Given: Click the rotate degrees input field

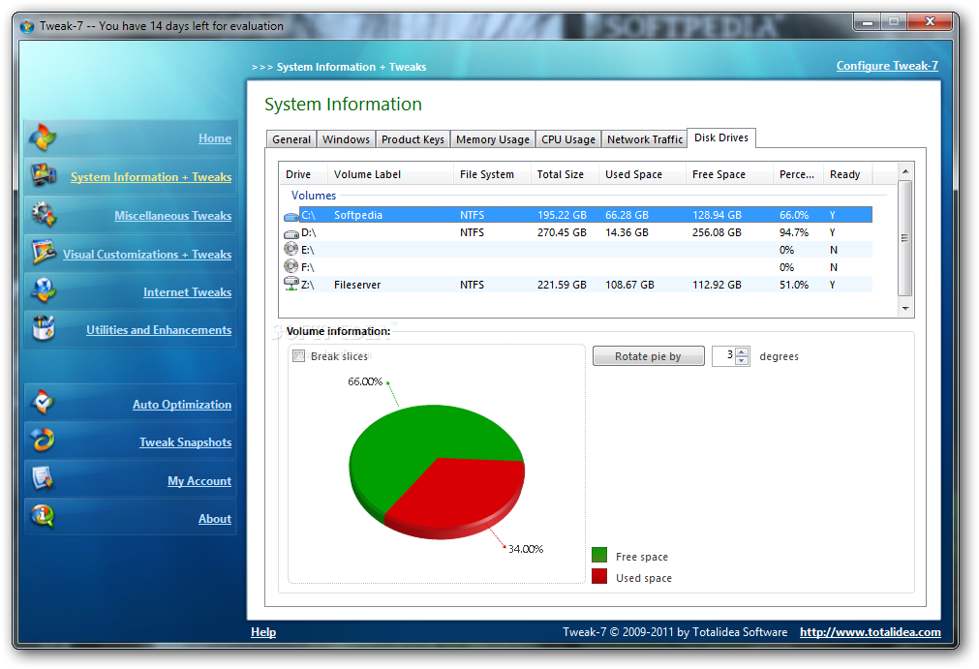Looking at the screenshot, I should pyautogui.click(x=723, y=356).
